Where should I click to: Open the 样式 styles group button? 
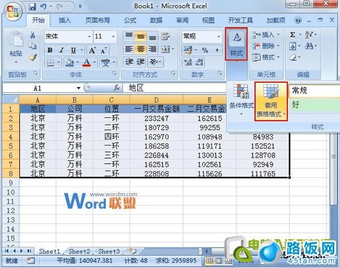pyautogui.click(x=236, y=44)
